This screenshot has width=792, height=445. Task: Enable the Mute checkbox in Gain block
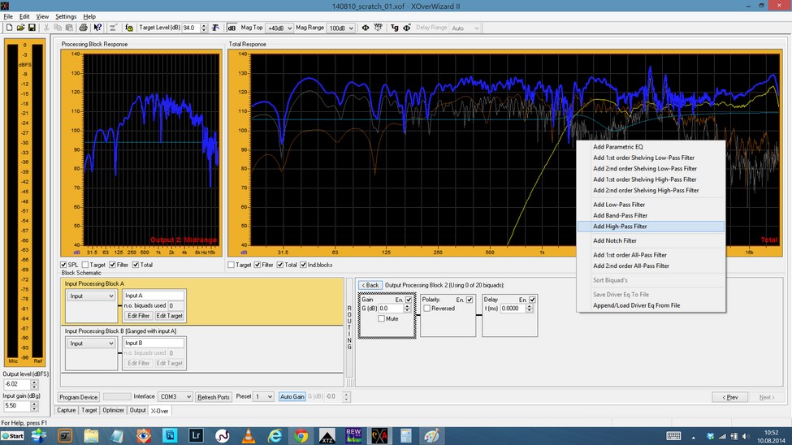383,318
